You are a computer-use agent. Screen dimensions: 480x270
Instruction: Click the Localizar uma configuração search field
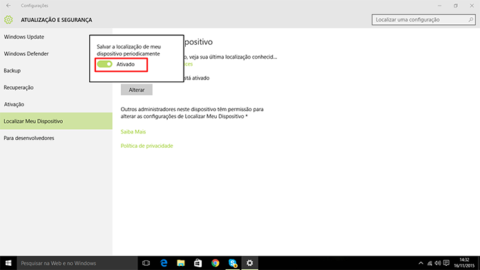point(423,19)
